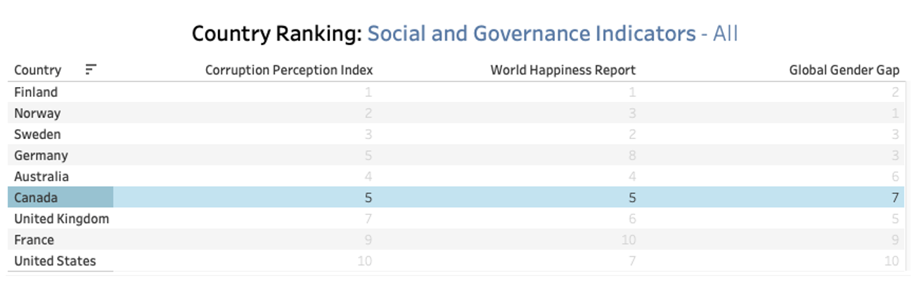Image resolution: width=924 pixels, height=288 pixels.
Task: Click France's Corruption Perception Index rank 9
Action: click(x=368, y=240)
